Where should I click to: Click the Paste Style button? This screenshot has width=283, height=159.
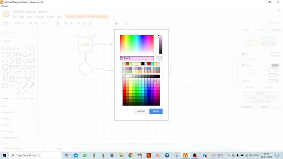tap(270, 97)
